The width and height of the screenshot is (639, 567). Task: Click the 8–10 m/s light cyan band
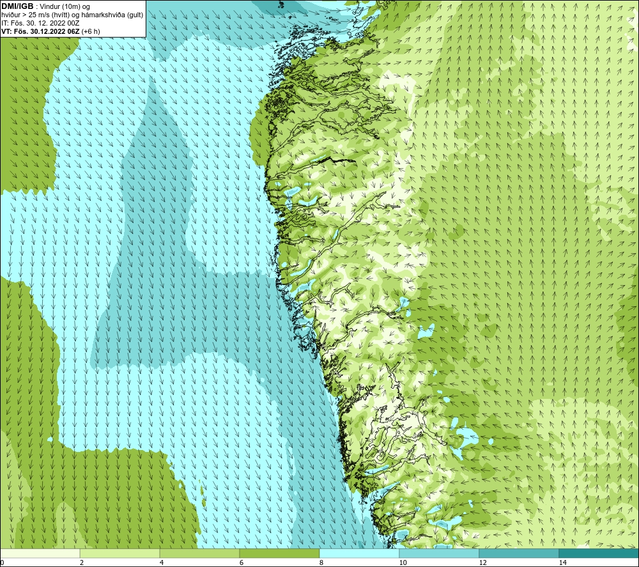click(x=359, y=553)
